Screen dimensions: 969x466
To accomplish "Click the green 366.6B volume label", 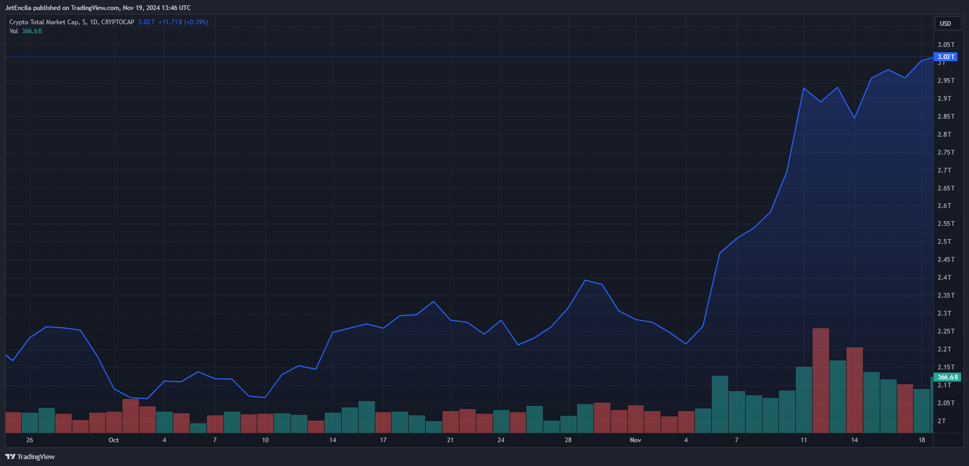I will pos(947,377).
